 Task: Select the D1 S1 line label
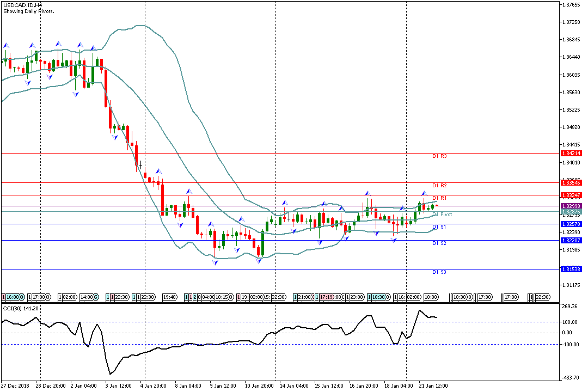click(439, 227)
